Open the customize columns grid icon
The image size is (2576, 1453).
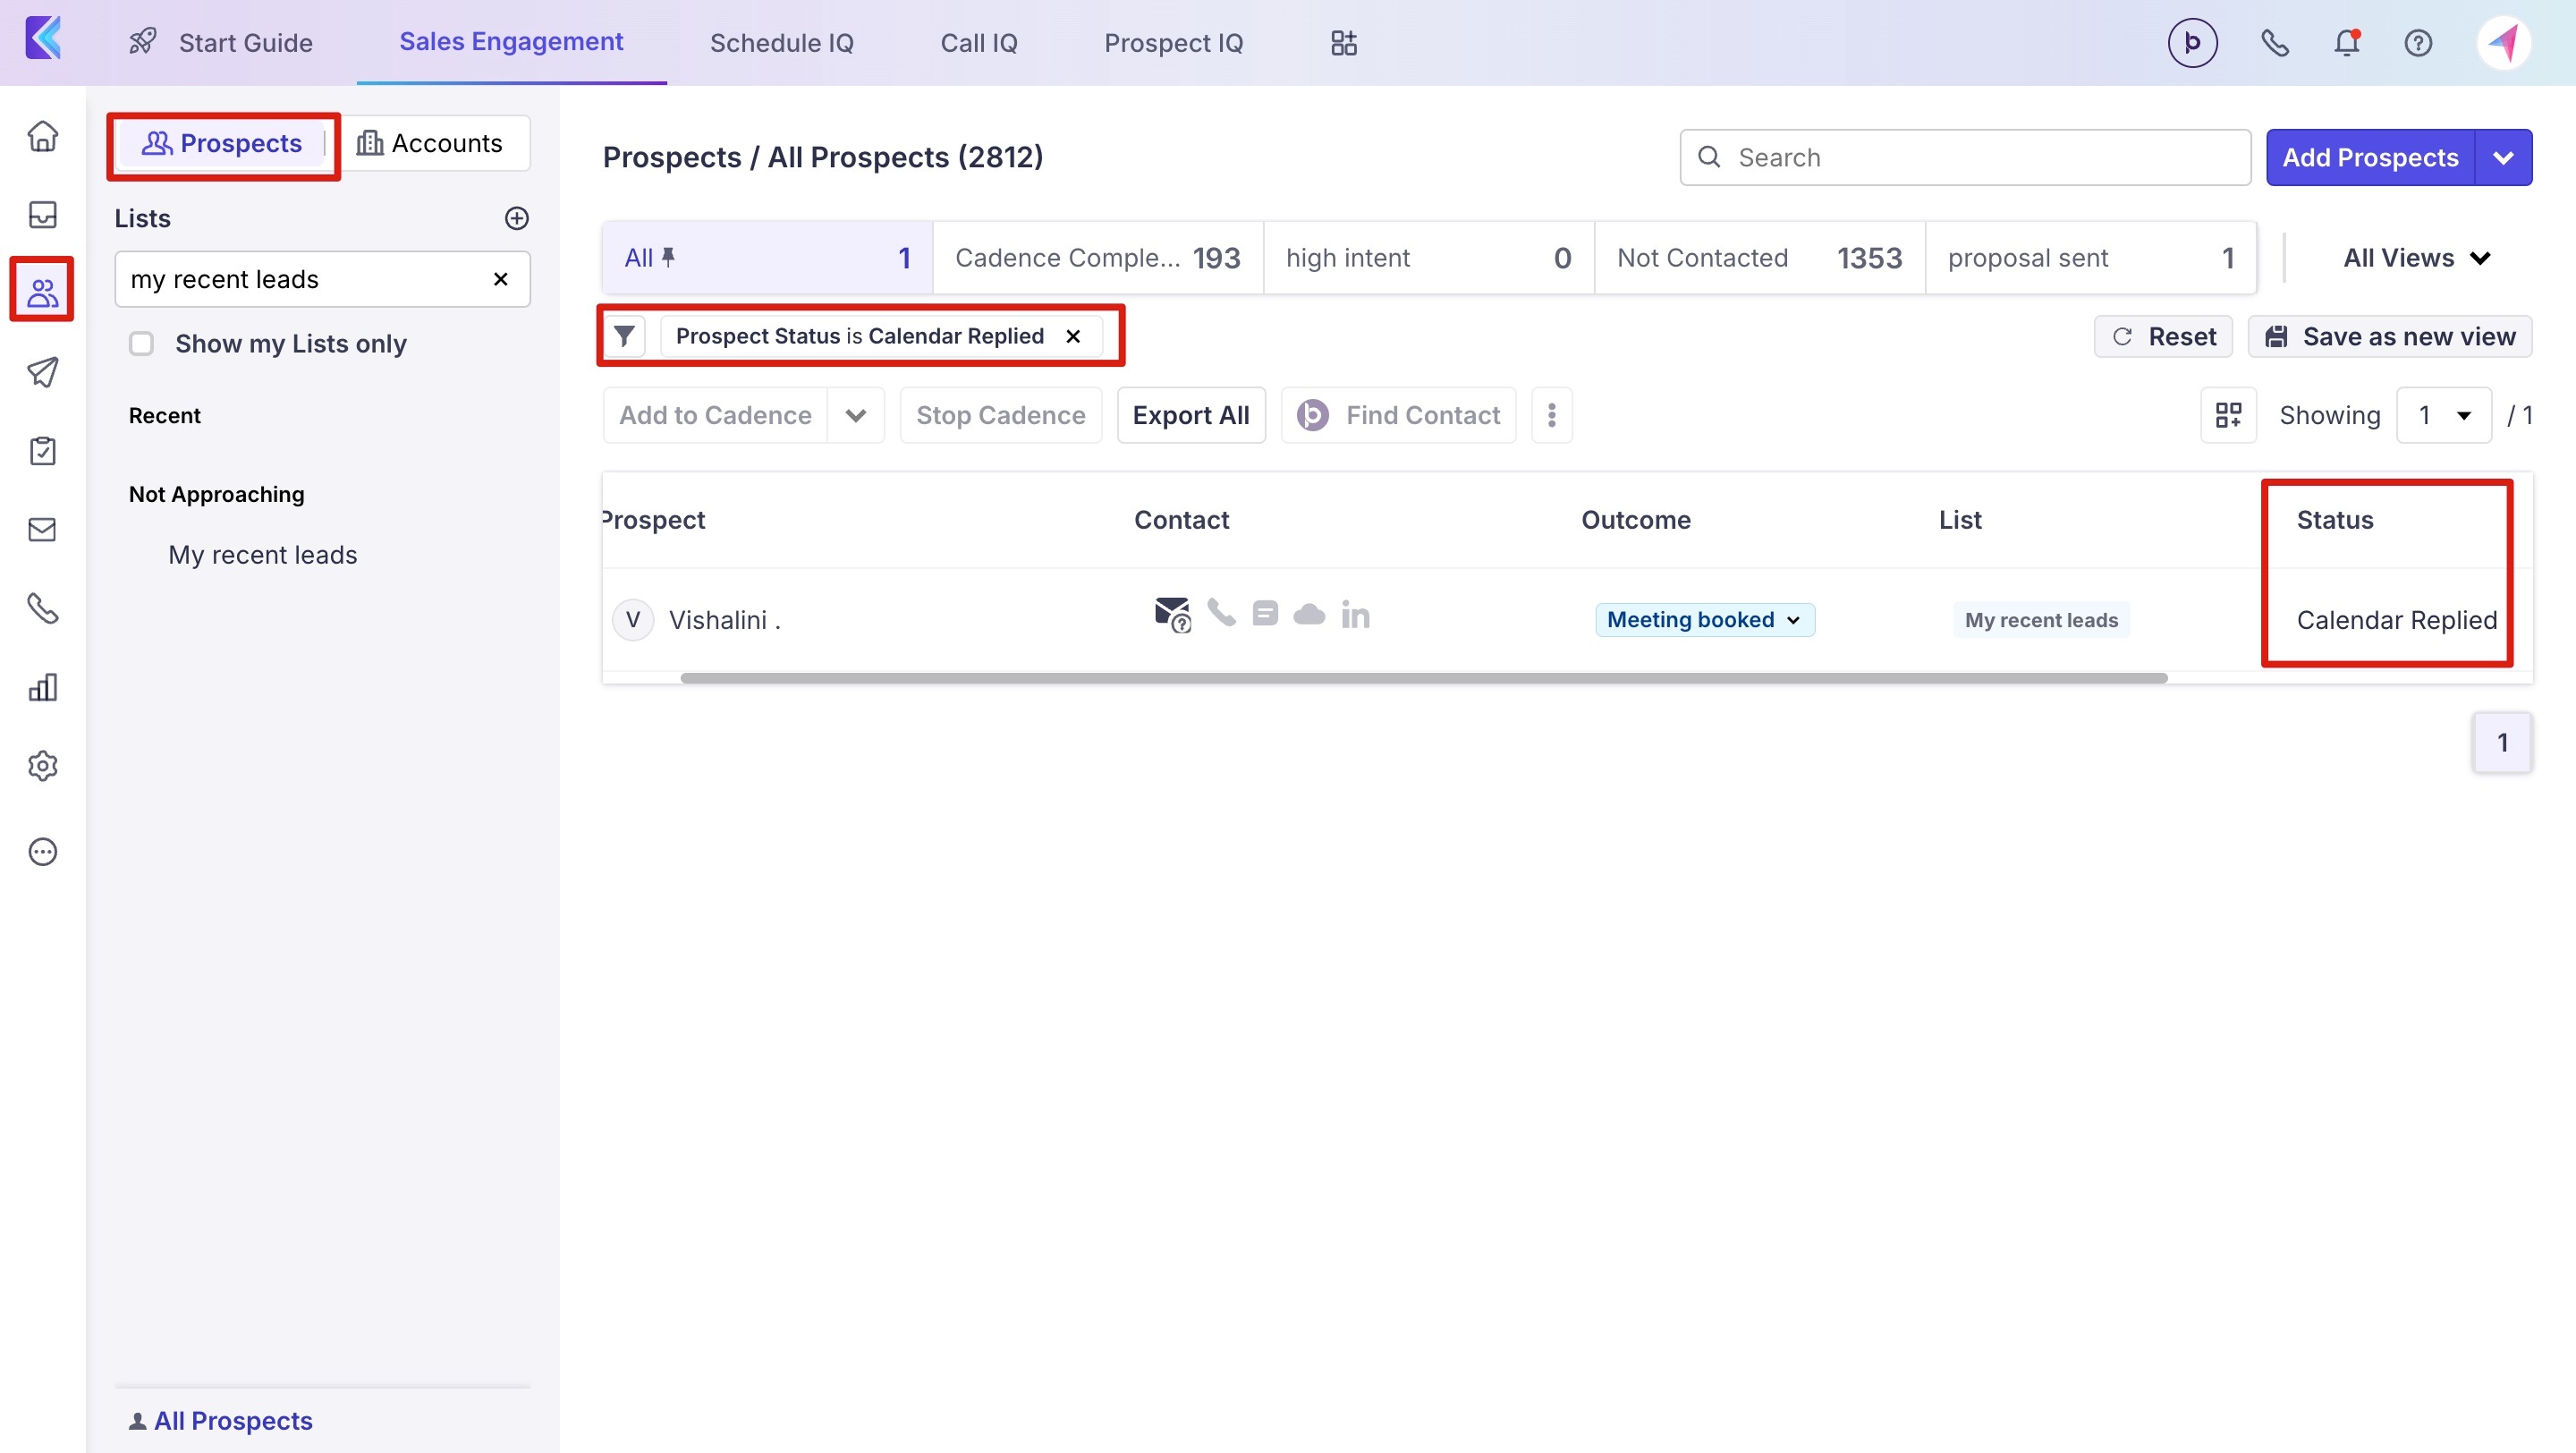2228,415
